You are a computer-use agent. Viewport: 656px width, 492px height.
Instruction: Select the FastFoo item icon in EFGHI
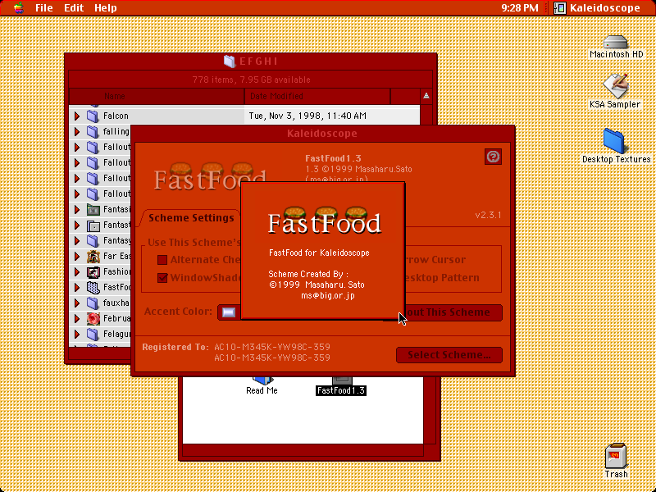click(x=93, y=288)
